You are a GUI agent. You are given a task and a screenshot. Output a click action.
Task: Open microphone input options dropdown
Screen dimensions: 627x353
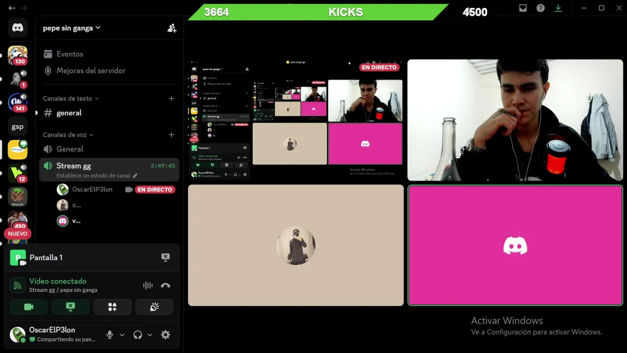122,335
